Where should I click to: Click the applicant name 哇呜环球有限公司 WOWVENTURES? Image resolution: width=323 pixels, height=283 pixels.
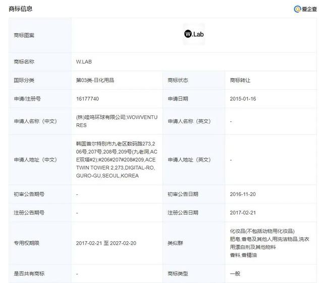(x=117, y=121)
